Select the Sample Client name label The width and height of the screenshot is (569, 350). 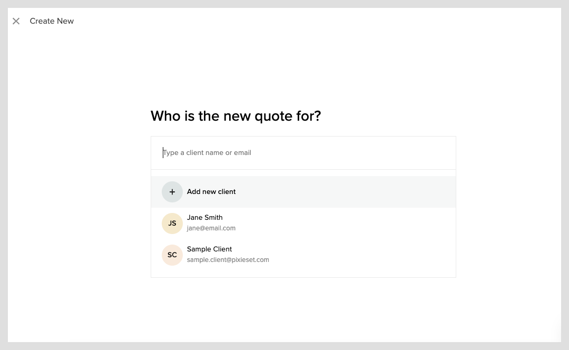point(209,249)
